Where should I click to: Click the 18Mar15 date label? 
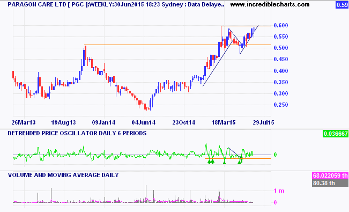[x=224, y=122]
